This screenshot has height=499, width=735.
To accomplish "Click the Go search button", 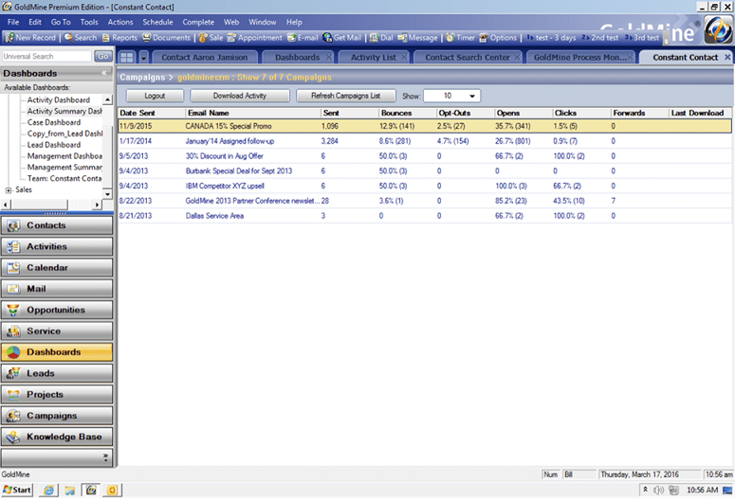I will 103,56.
